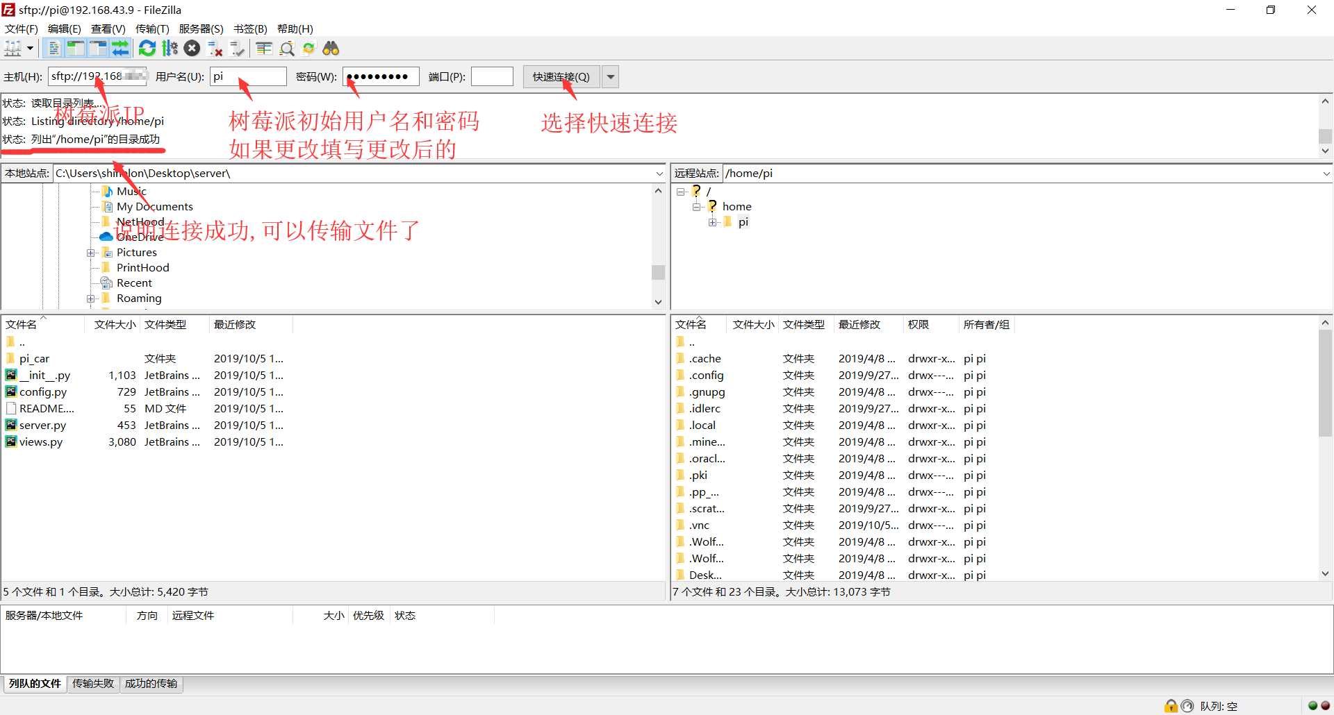Click the local tree vertical scrollbar thumb
This screenshot has height=715, width=1334.
point(658,272)
